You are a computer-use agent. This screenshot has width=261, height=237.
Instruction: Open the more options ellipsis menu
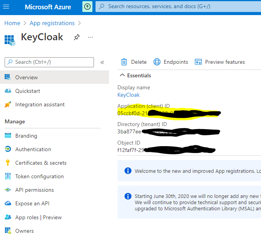(x=90, y=37)
